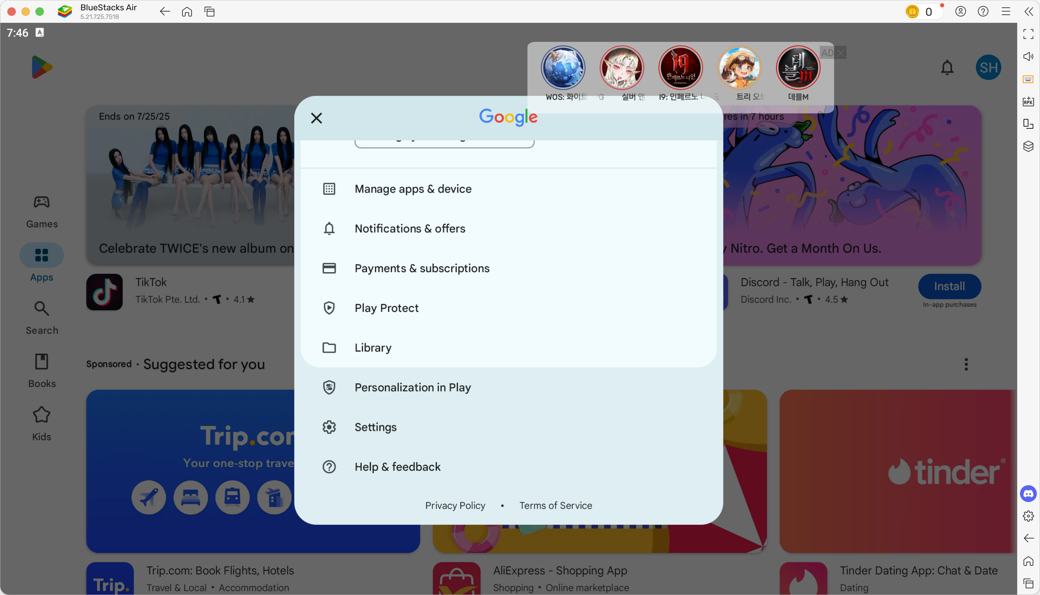Close the Google account menu
The height and width of the screenshot is (595, 1040).
(x=316, y=118)
